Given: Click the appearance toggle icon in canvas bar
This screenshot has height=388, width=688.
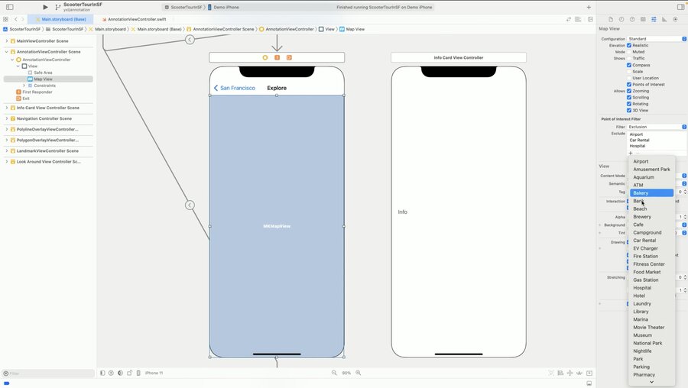Looking at the screenshot, I should pyautogui.click(x=120, y=373).
